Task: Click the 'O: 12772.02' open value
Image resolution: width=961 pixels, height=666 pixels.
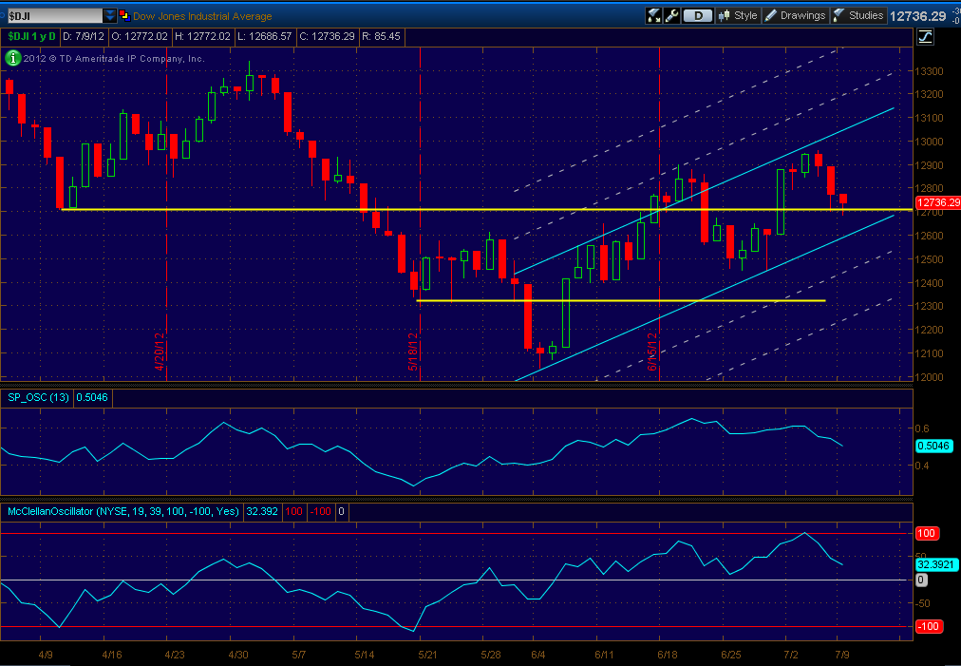Action: coord(140,36)
